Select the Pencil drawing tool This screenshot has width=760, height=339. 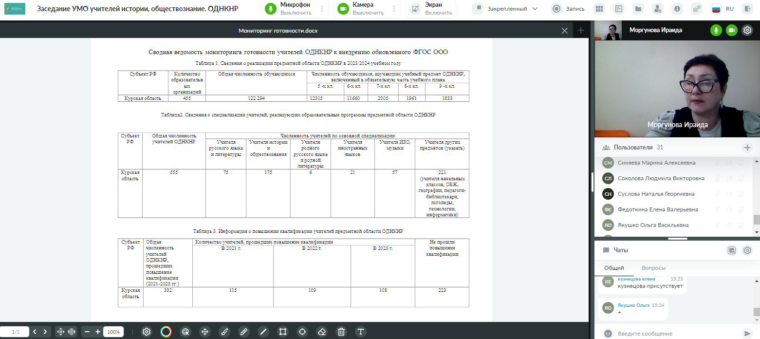tap(244, 332)
